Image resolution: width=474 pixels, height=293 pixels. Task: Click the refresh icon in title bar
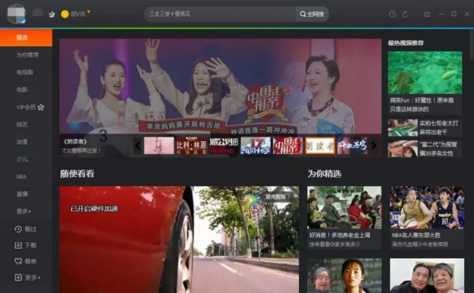[x=406, y=14]
